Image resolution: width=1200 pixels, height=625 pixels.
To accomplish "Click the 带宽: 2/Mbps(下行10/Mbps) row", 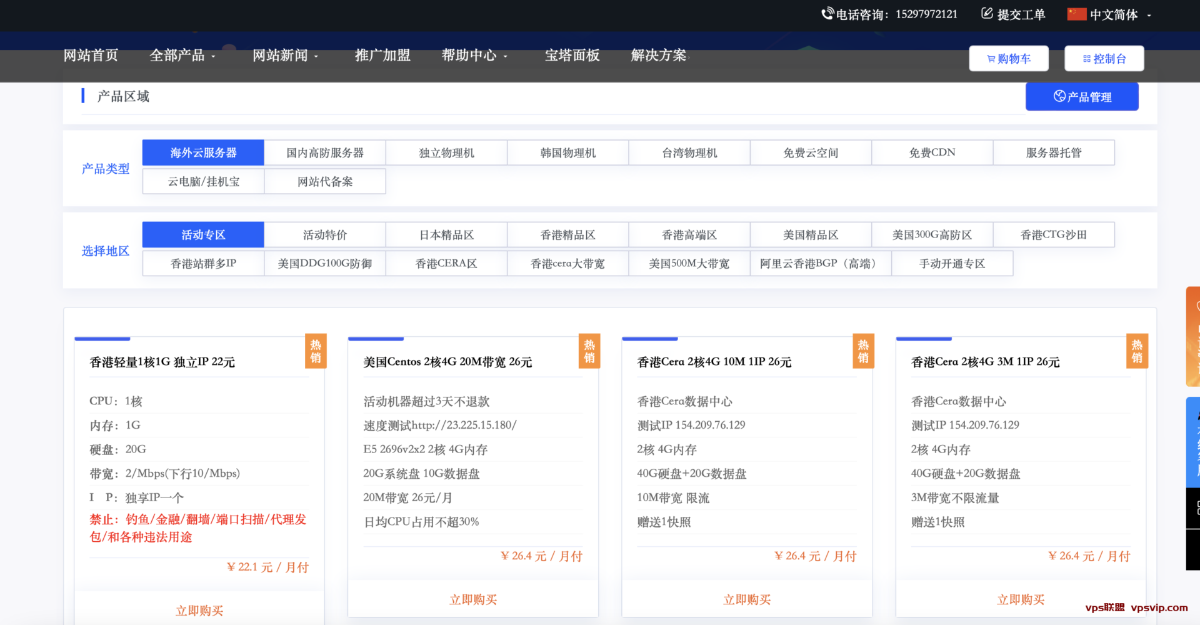I will 199,474.
